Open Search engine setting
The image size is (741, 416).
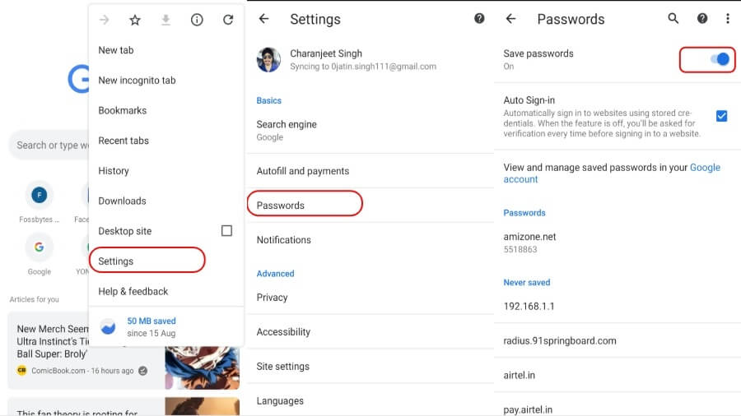(x=287, y=130)
